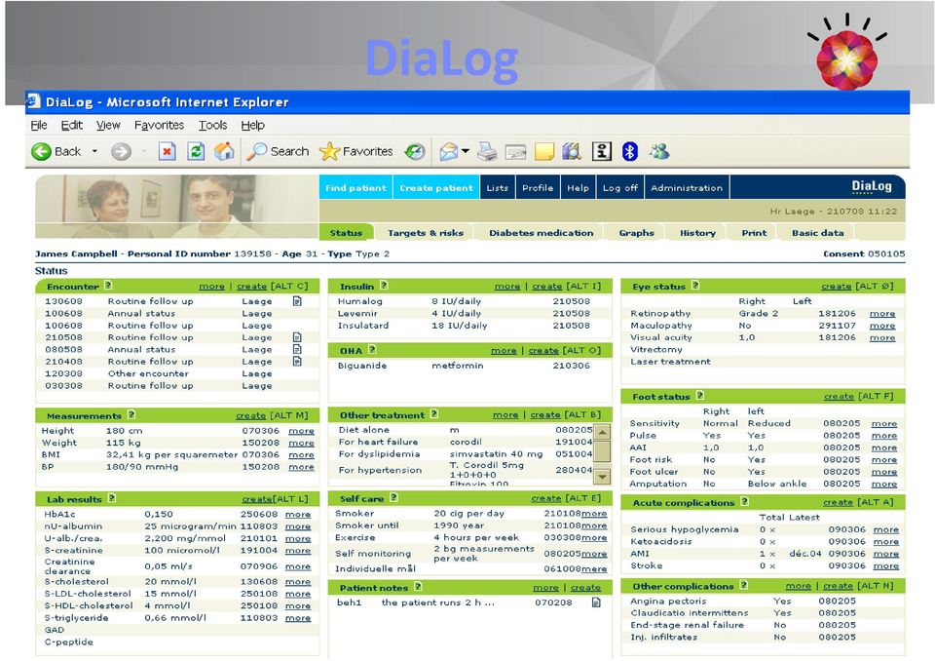Screen dimensions: 935x661
Task: Click the Home icon in browser toolbar
Action: pos(224,152)
